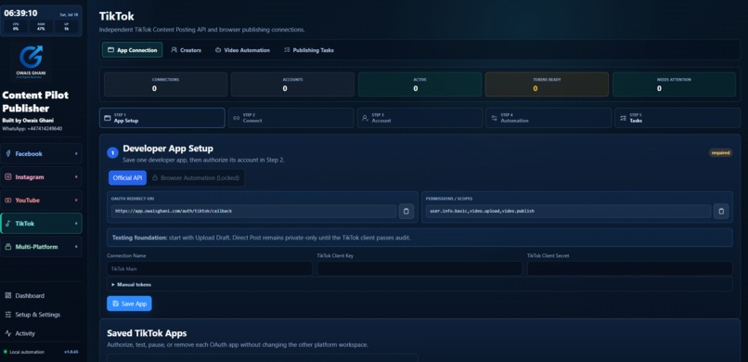Copy the OAuth Redirect URI

[406, 211]
